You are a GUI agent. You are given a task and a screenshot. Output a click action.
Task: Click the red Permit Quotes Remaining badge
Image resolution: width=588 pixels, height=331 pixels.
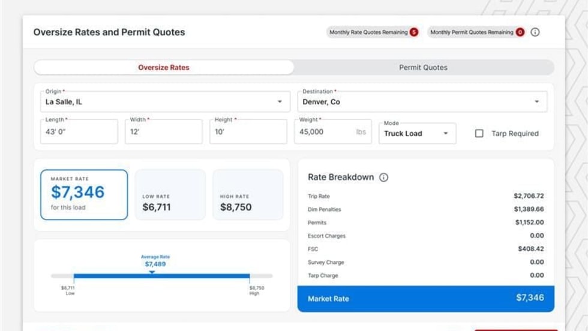coord(520,32)
